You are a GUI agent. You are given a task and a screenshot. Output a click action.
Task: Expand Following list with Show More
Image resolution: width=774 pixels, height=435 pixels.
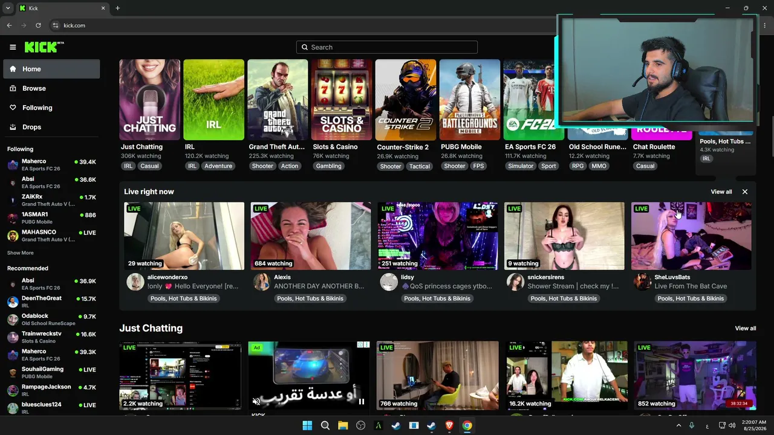point(21,253)
